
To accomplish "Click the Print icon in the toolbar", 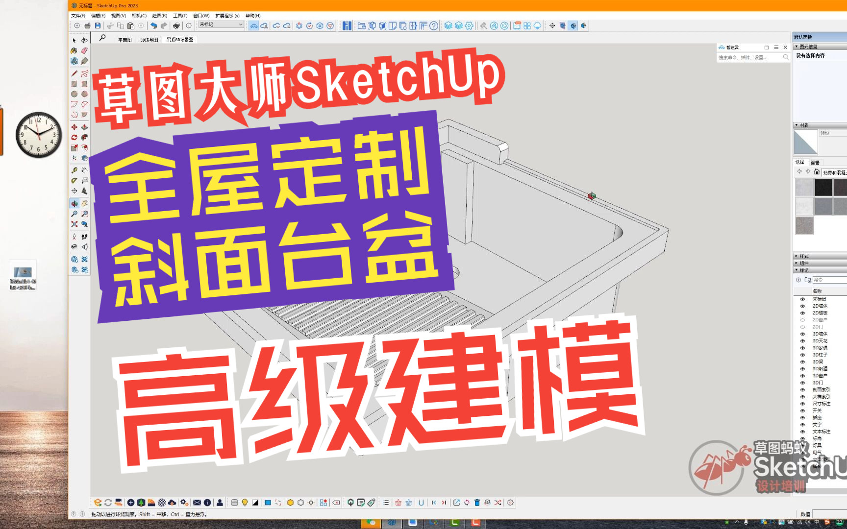I will [x=176, y=25].
